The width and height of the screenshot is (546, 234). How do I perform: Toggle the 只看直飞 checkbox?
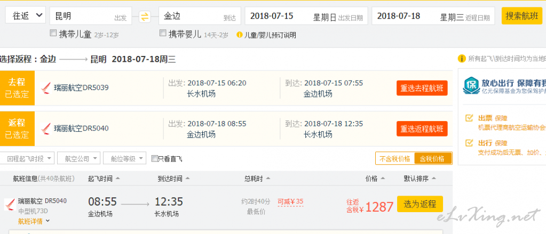[155, 159]
